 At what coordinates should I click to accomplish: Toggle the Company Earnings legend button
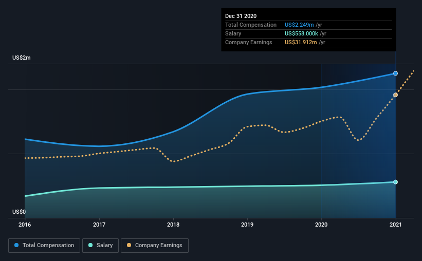pos(155,246)
